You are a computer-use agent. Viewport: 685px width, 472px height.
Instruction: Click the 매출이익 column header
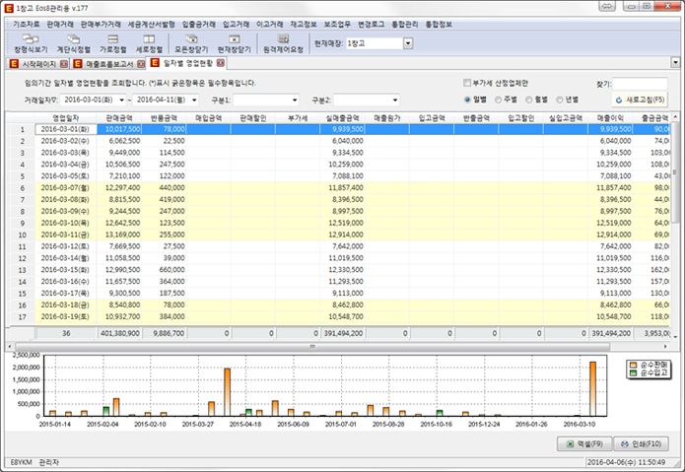click(x=610, y=118)
